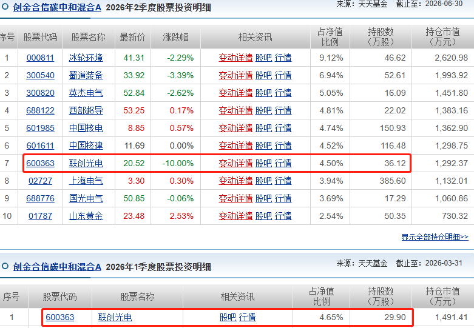The width and height of the screenshot is (474, 328).
Task: Open stock code 000811 link
Action: pyautogui.click(x=40, y=58)
